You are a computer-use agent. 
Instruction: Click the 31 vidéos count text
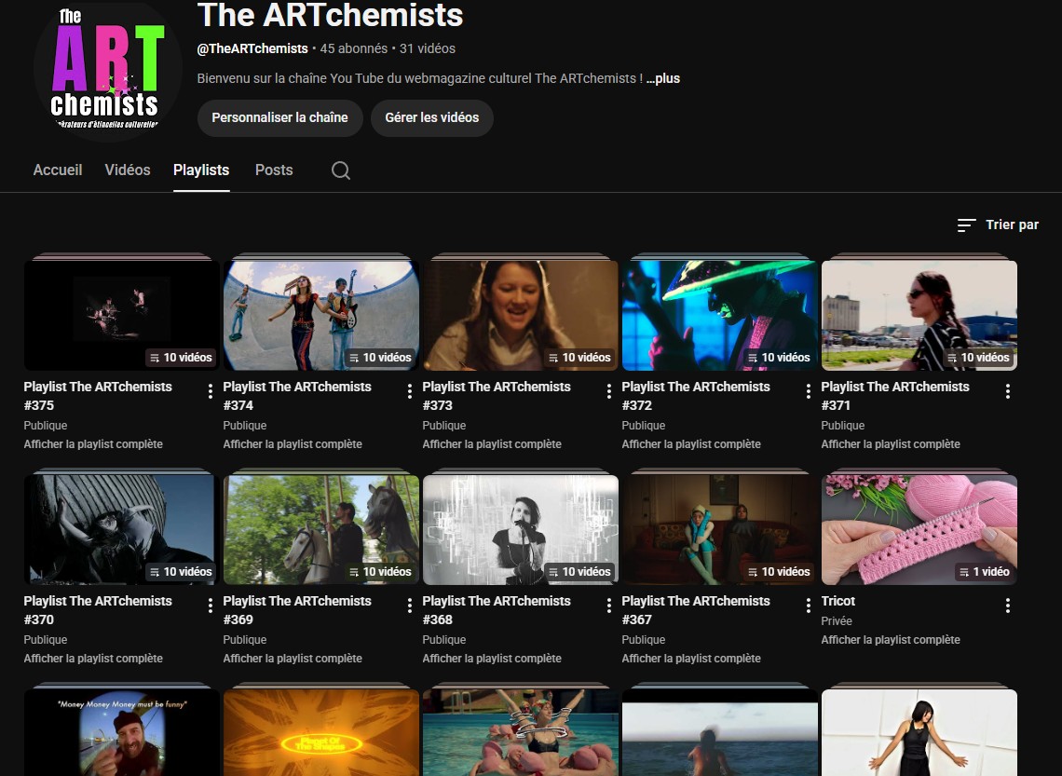pyautogui.click(x=428, y=48)
